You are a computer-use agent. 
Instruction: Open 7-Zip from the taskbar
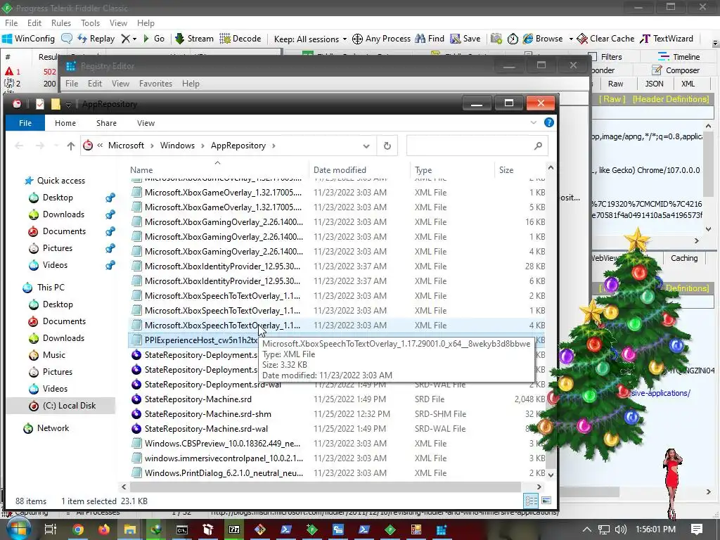(x=233, y=529)
